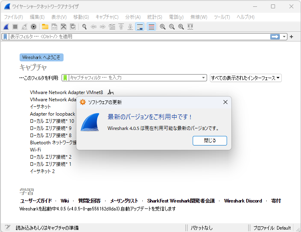Open the 編集(E) menu
Image resolution: width=301 pixels, height=232 pixels.
point(37,17)
